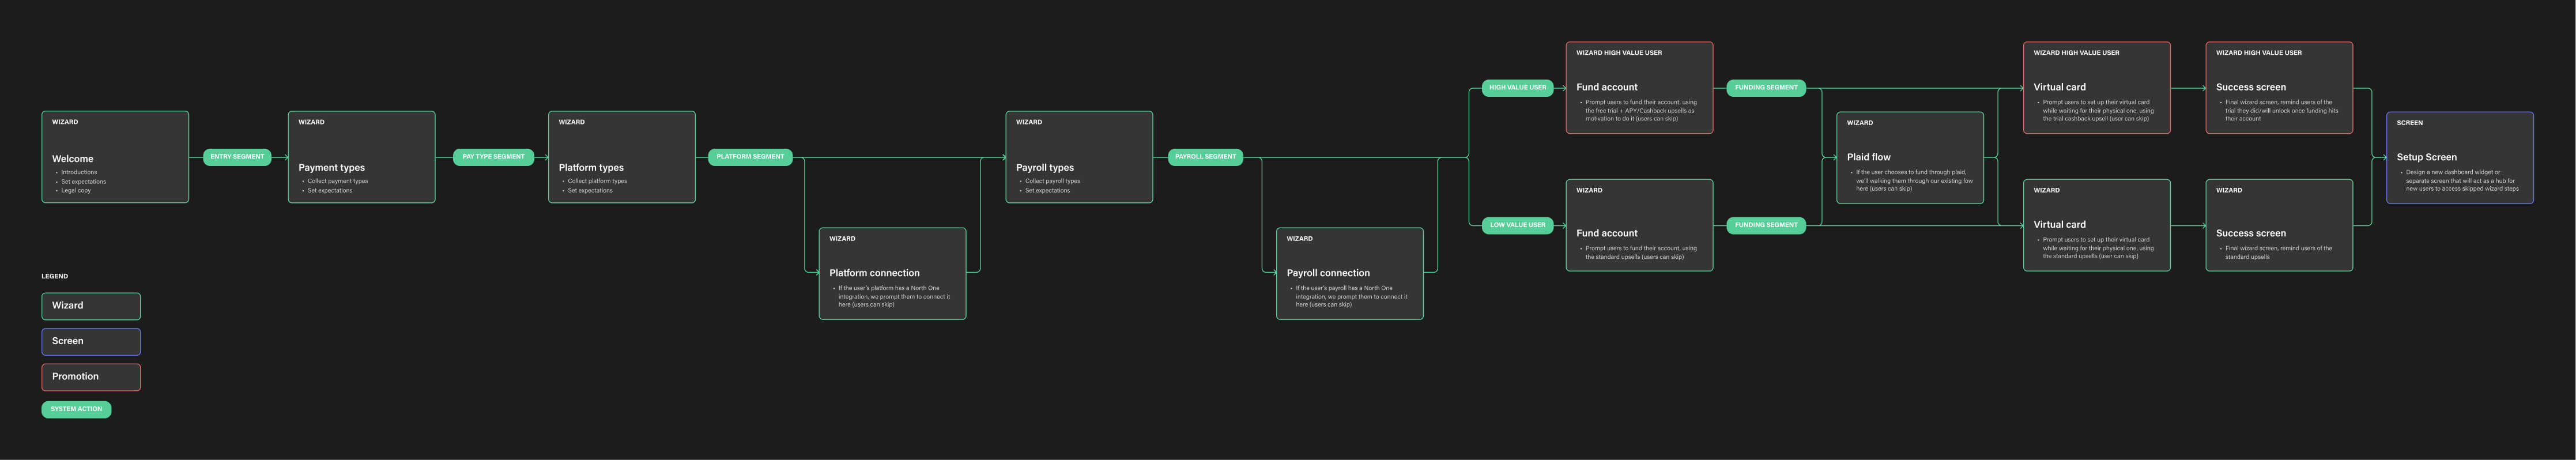Viewport: 2576px width, 460px height.
Task: Select the Payroll types wizard card
Action: pos(1079,157)
